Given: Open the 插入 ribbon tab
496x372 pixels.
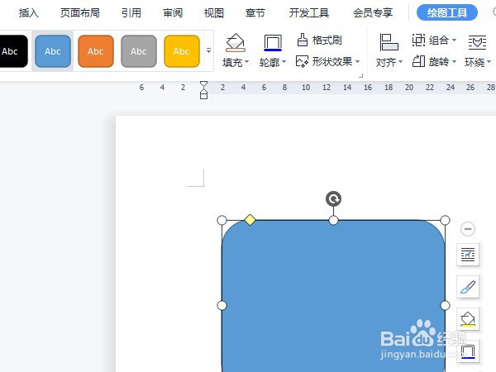Looking at the screenshot, I should (x=28, y=13).
